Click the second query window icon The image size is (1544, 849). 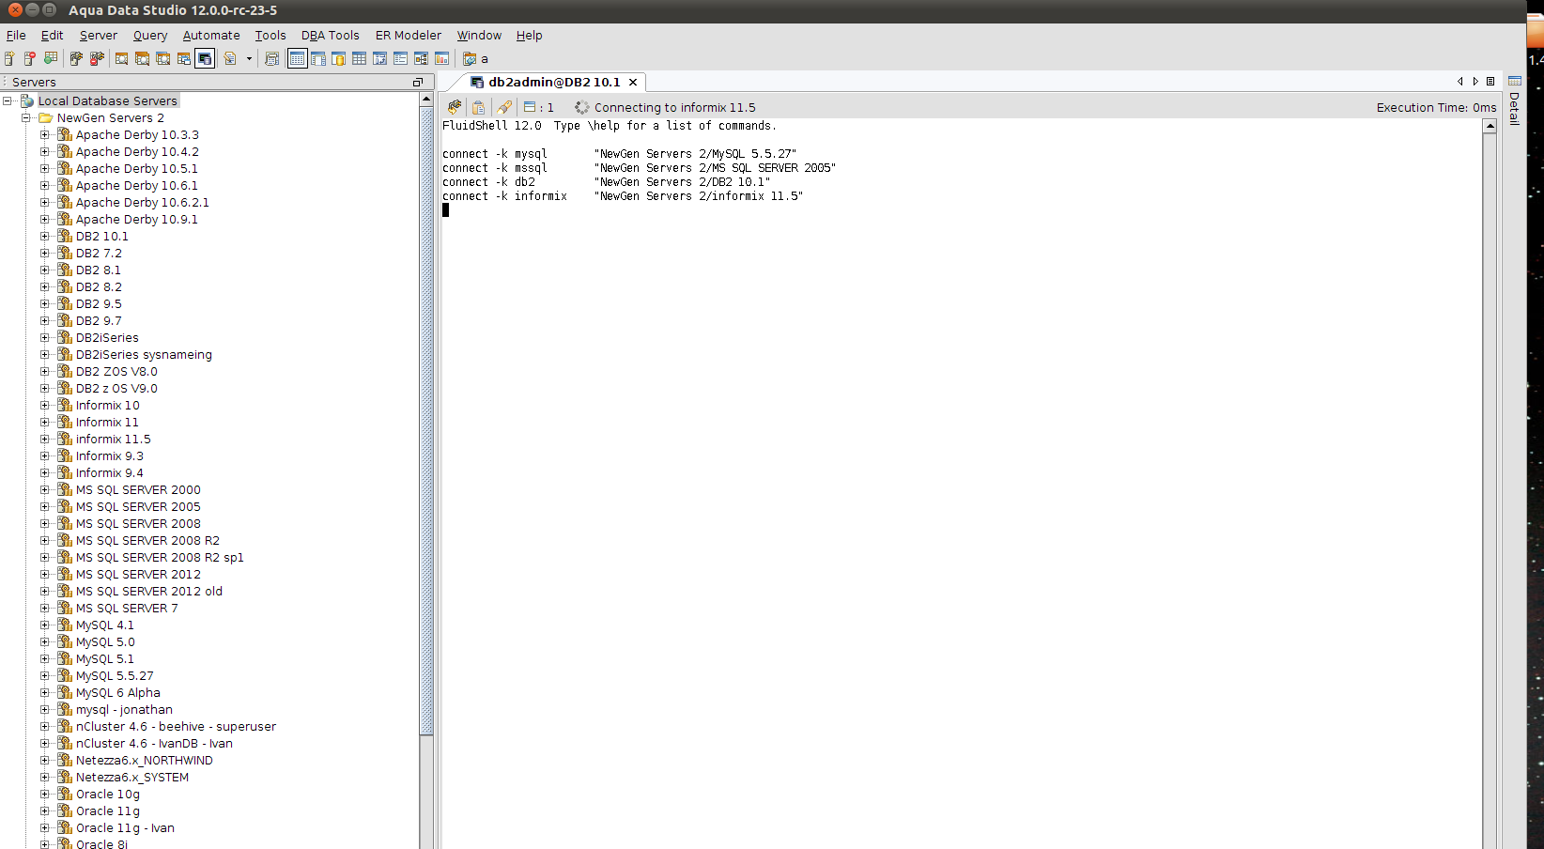pos(143,58)
